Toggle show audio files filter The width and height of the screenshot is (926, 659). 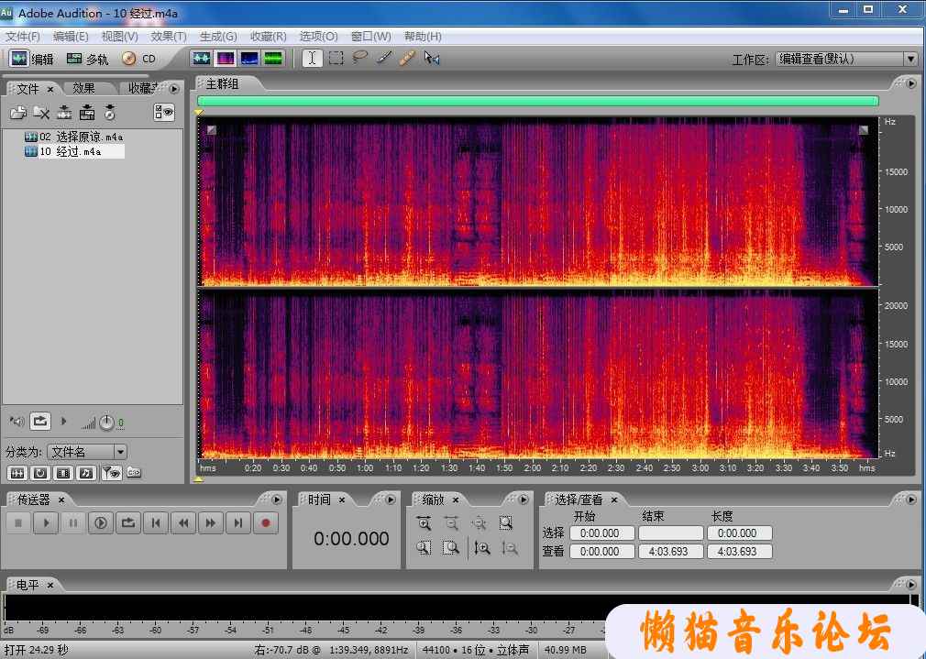tap(17, 473)
